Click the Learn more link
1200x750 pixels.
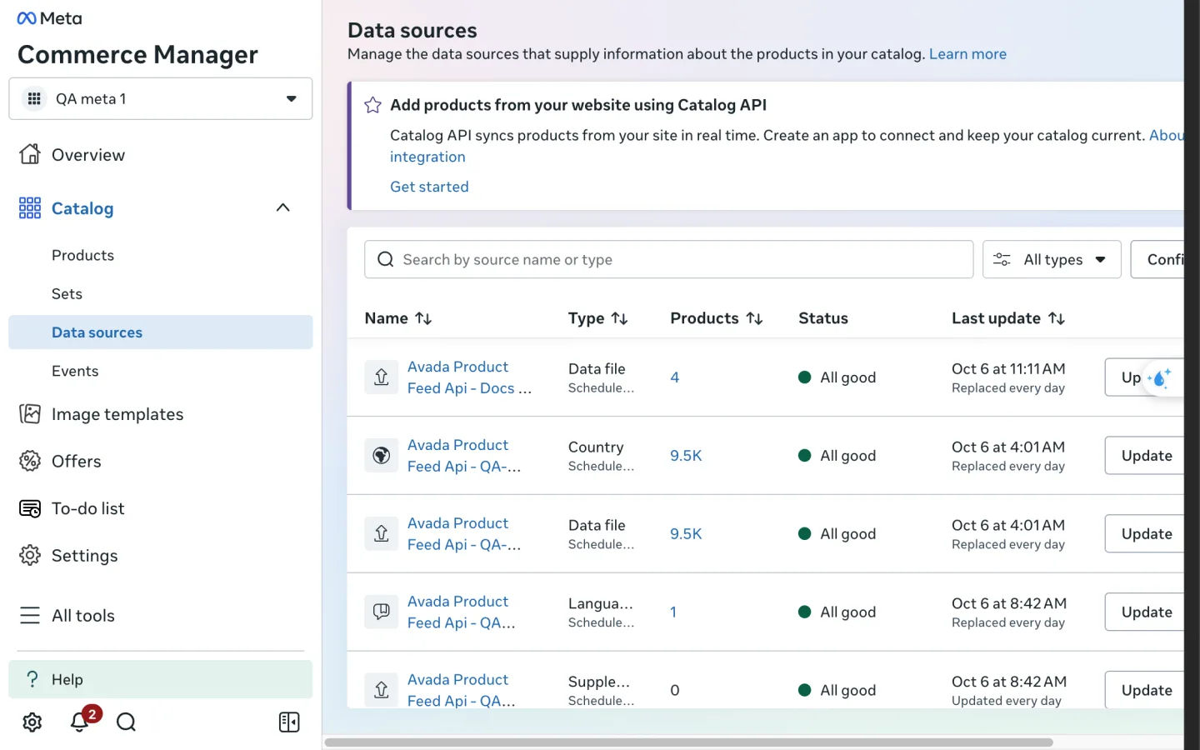[967, 54]
